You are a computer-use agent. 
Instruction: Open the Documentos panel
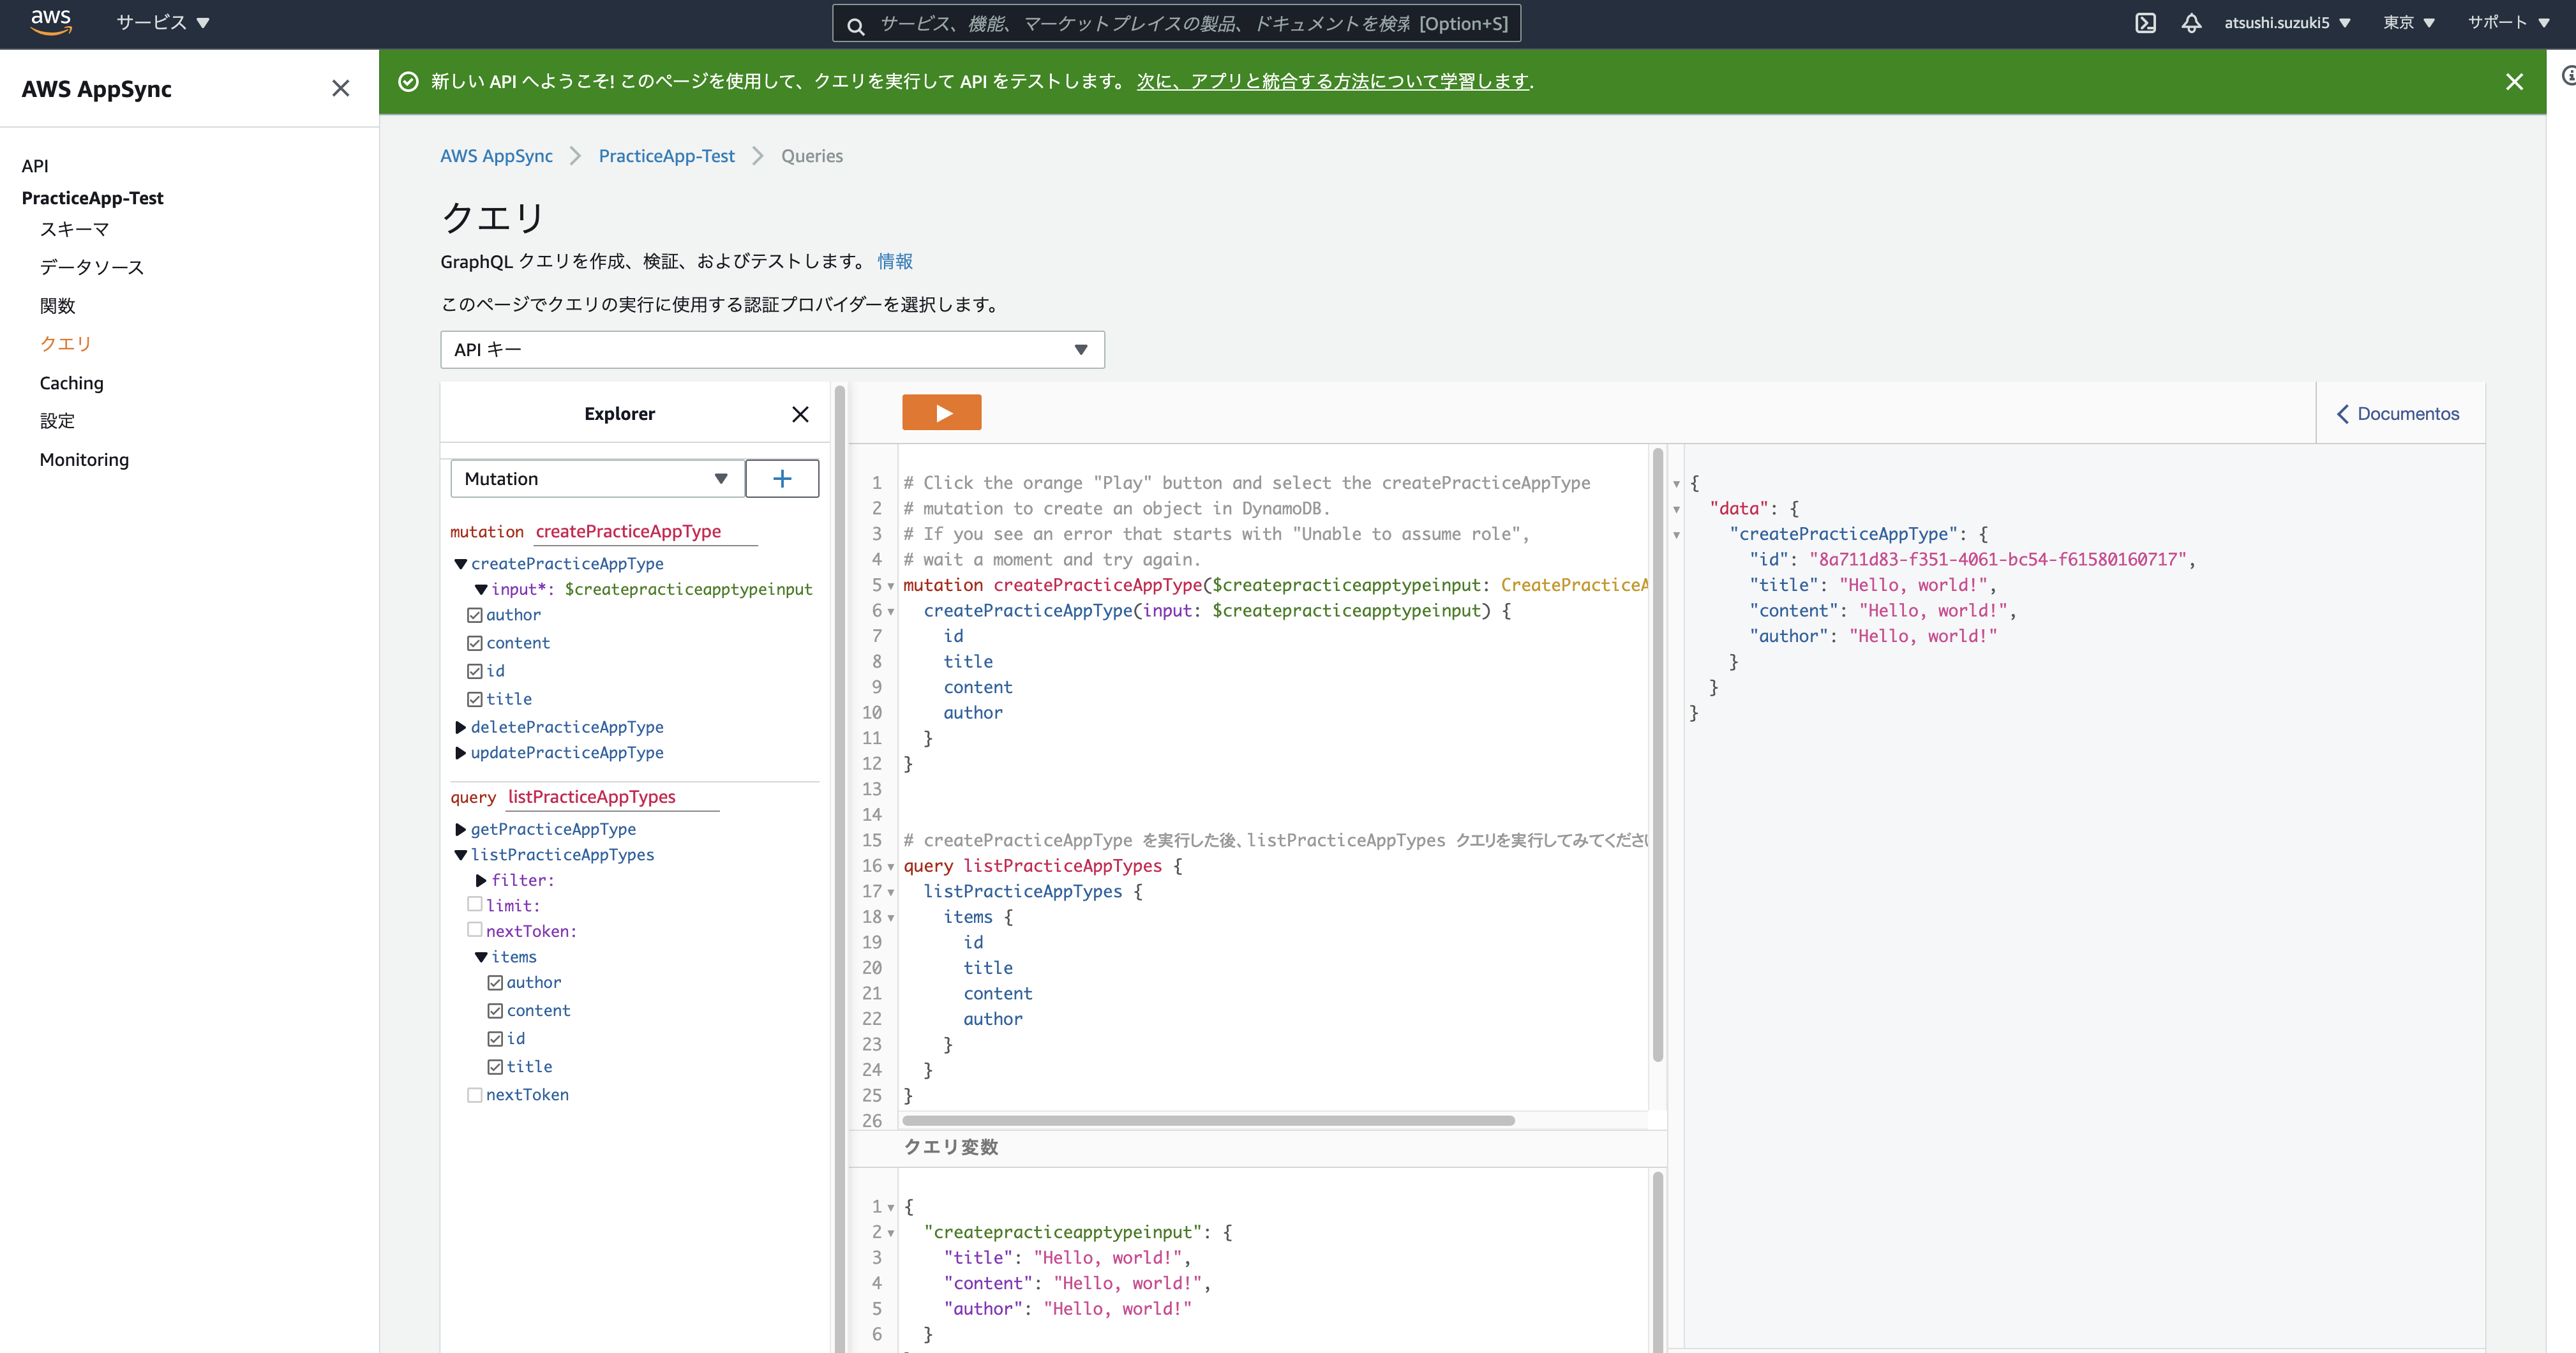pyautogui.click(x=2398, y=414)
